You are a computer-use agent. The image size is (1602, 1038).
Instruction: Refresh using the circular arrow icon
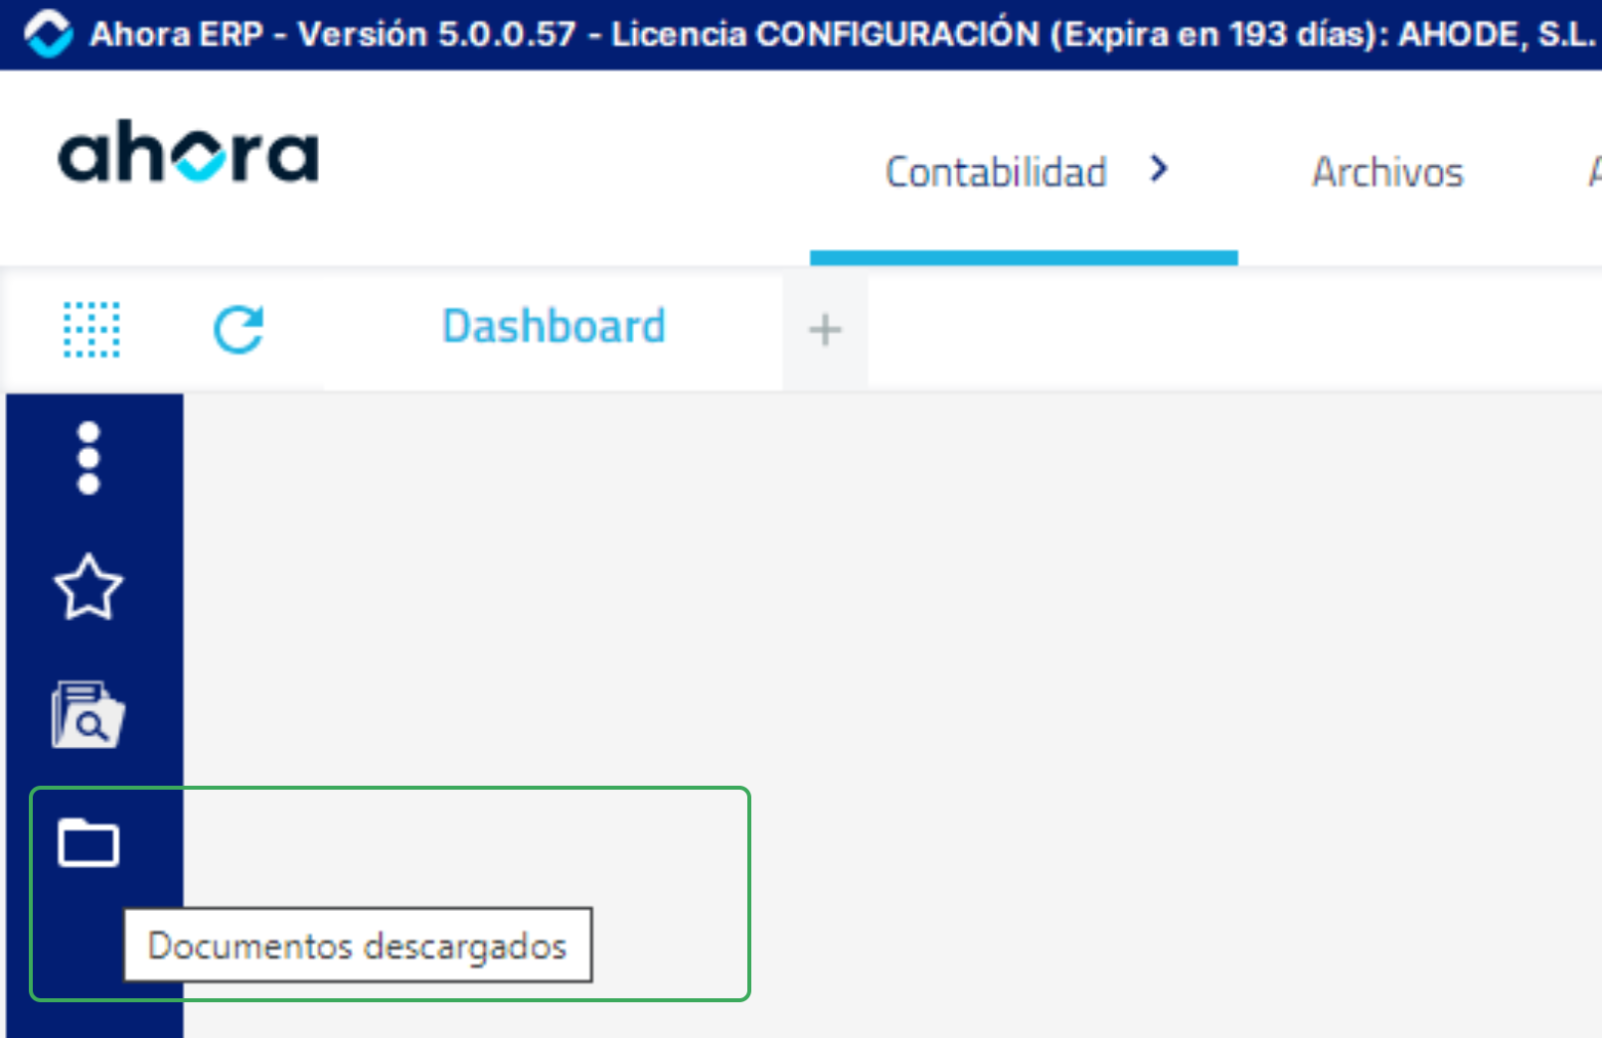coord(239,330)
